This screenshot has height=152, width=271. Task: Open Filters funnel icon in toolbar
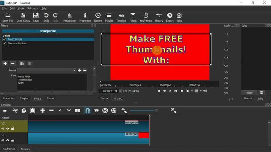(133, 17)
